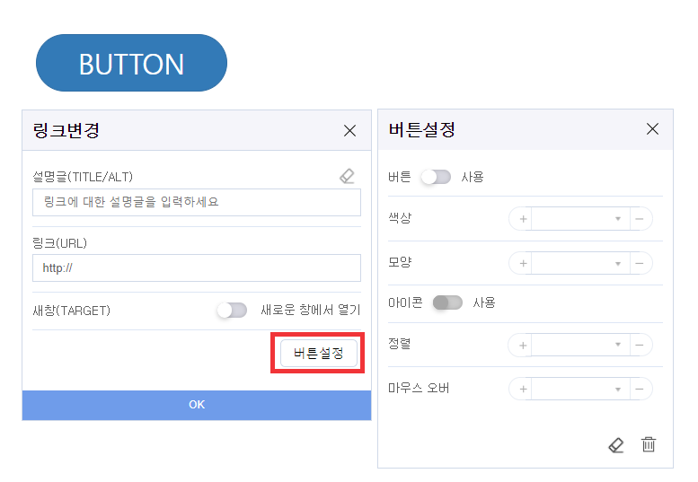Click the 링크(URL) http:// input field
Image resolution: width=698 pixels, height=482 pixels.
tap(196, 267)
